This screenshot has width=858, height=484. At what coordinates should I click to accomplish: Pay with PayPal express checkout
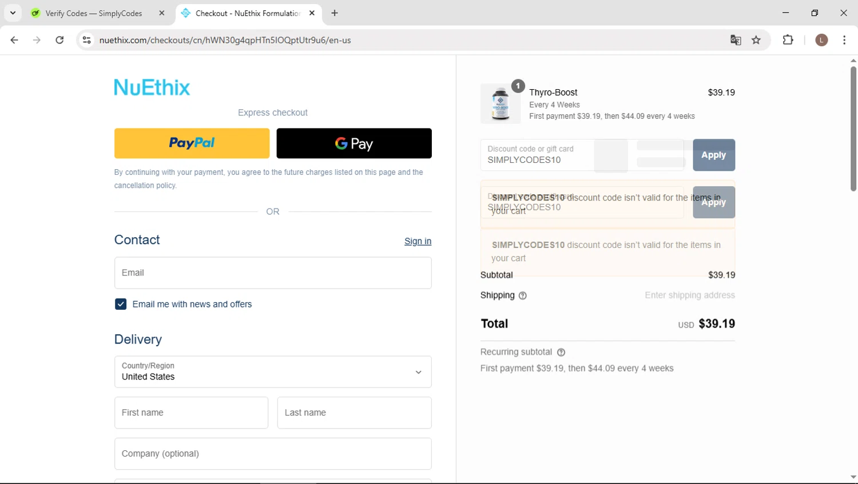pyautogui.click(x=192, y=143)
